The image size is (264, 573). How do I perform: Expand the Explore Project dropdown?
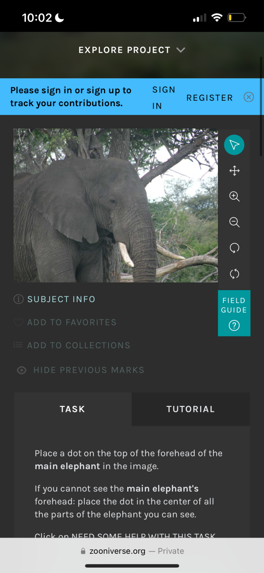132,50
